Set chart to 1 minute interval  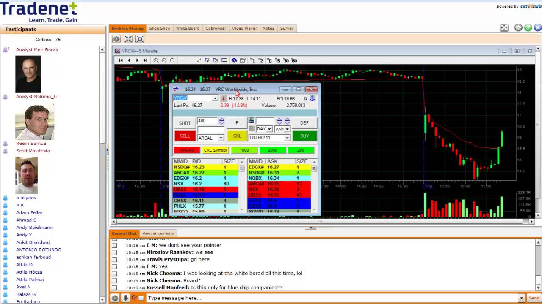253,60
